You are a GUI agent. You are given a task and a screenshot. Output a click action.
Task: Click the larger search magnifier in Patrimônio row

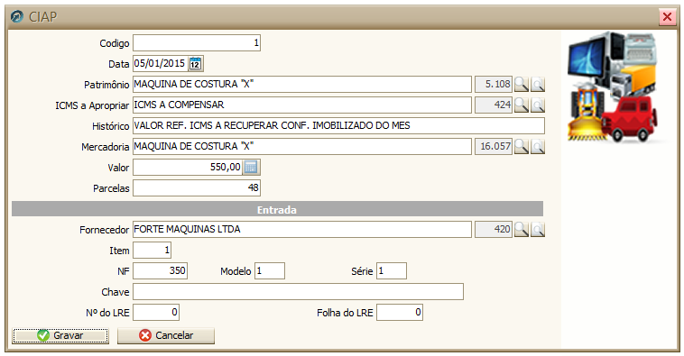click(x=522, y=84)
